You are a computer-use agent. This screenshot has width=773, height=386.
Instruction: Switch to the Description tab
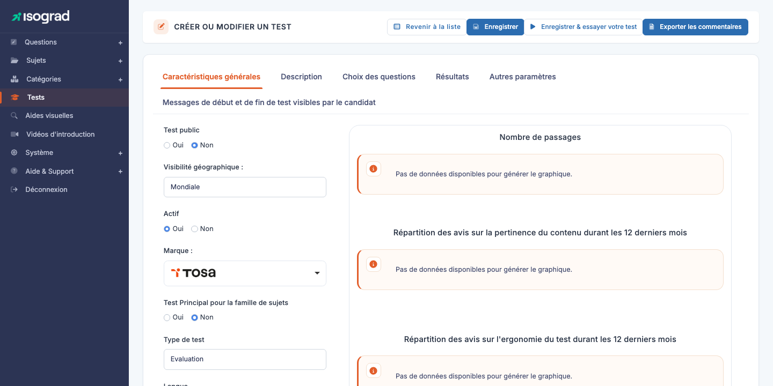(301, 77)
